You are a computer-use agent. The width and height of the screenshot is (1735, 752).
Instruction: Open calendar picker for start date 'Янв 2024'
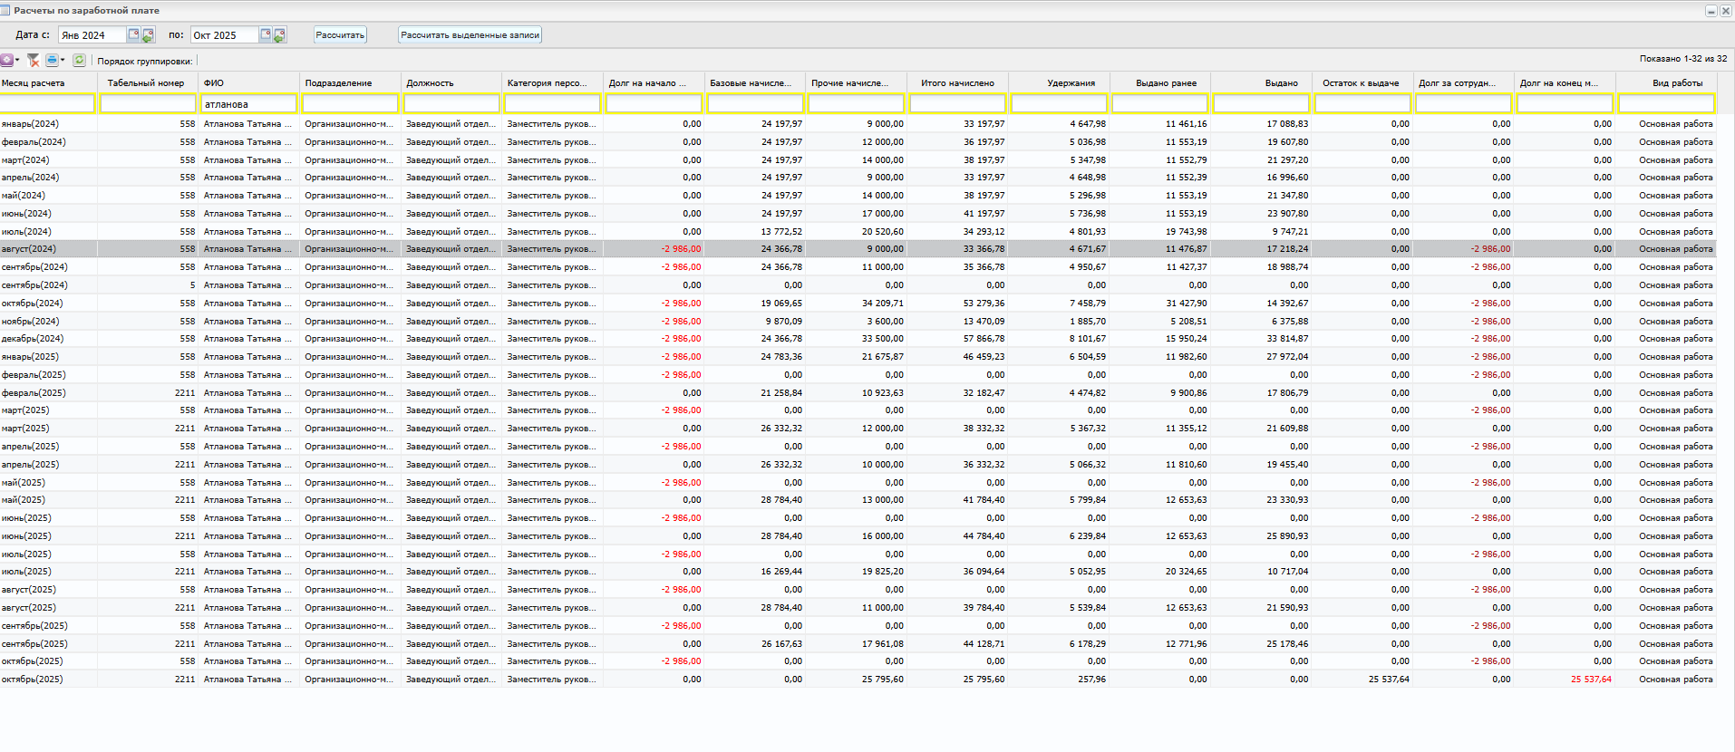(133, 34)
